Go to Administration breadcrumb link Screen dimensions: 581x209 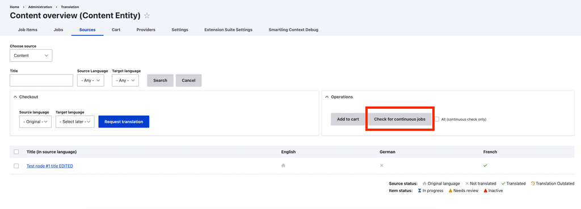pyautogui.click(x=40, y=7)
